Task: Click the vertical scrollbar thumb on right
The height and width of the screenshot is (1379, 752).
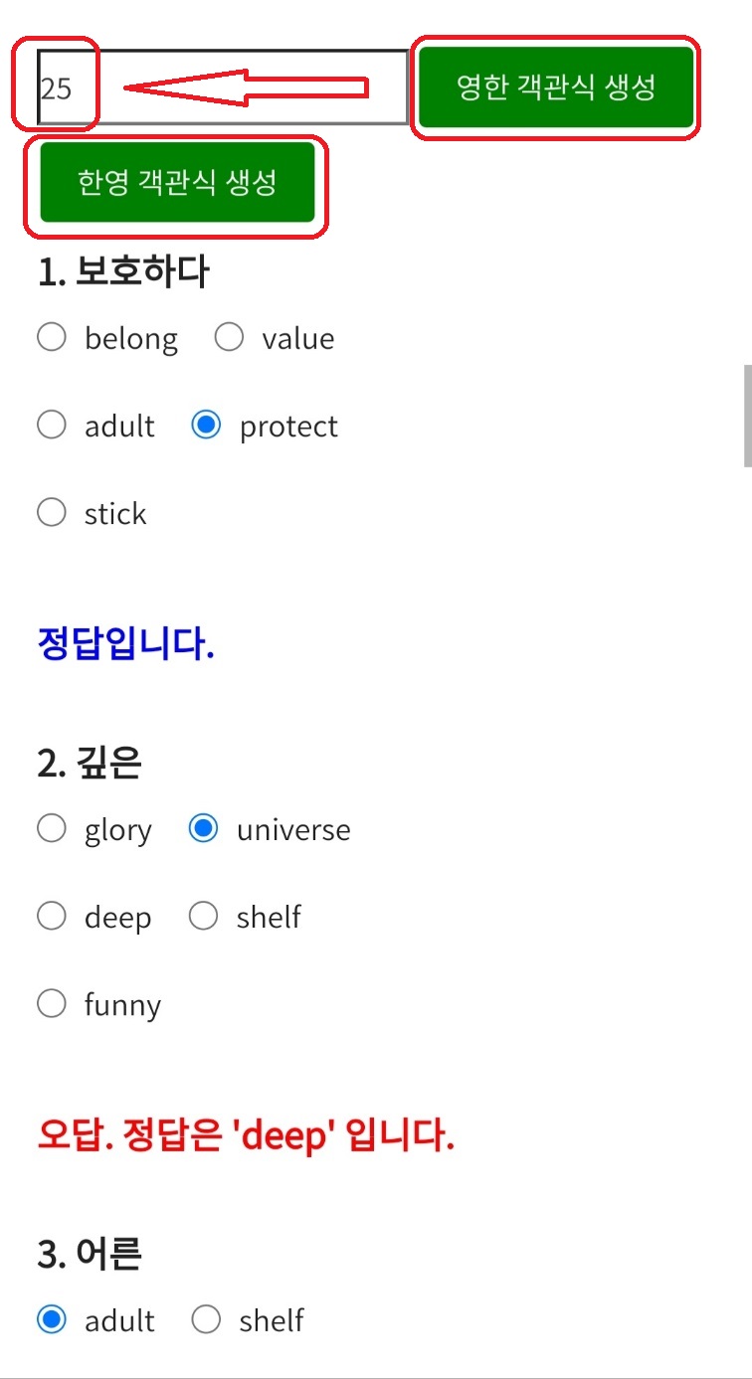Action: pos(747,415)
